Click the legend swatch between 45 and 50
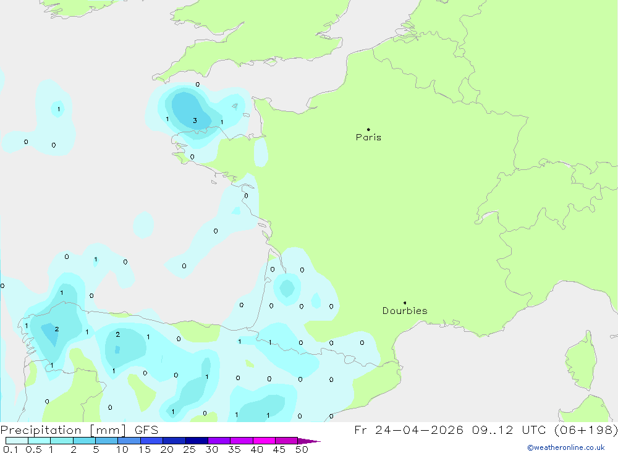This screenshot has height=453, width=618. click(286, 441)
